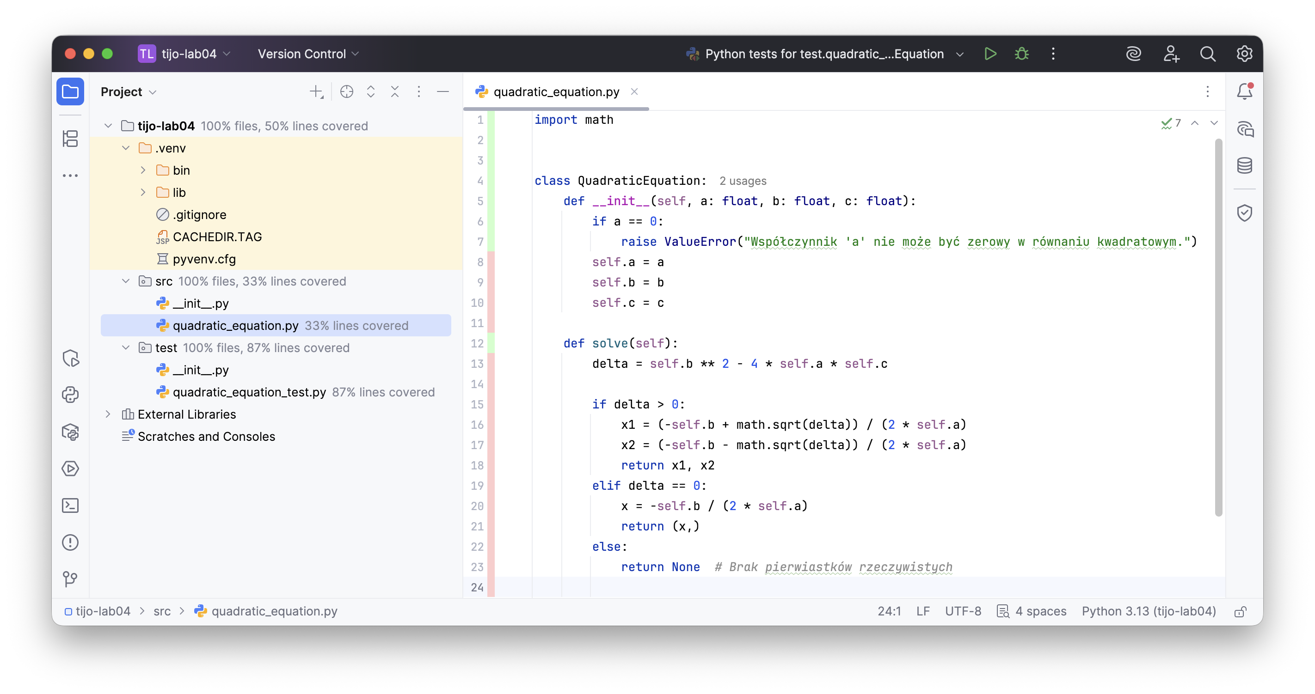Click the editor vertical scrollbar

click(1218, 327)
